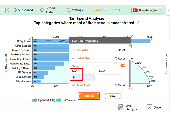This screenshot has height=118, width=170.
Task: Edit Chart Label Right with pencil icon
Action: [166, 72]
